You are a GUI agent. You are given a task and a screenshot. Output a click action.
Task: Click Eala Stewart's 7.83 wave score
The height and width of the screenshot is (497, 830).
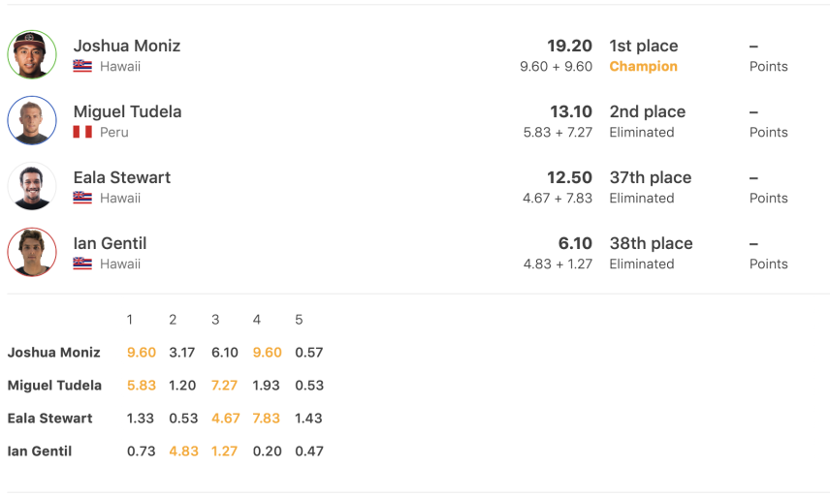point(267,419)
